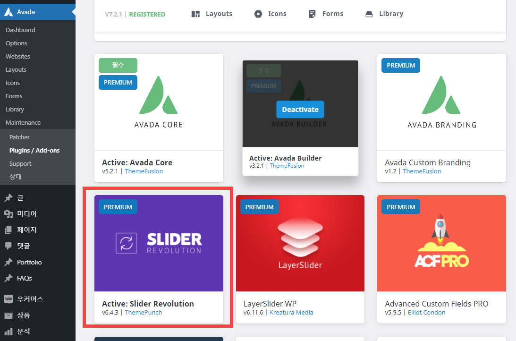Image resolution: width=516 pixels, height=341 pixels.
Task: Click the Avada Core green logo
Action: pyautogui.click(x=158, y=95)
